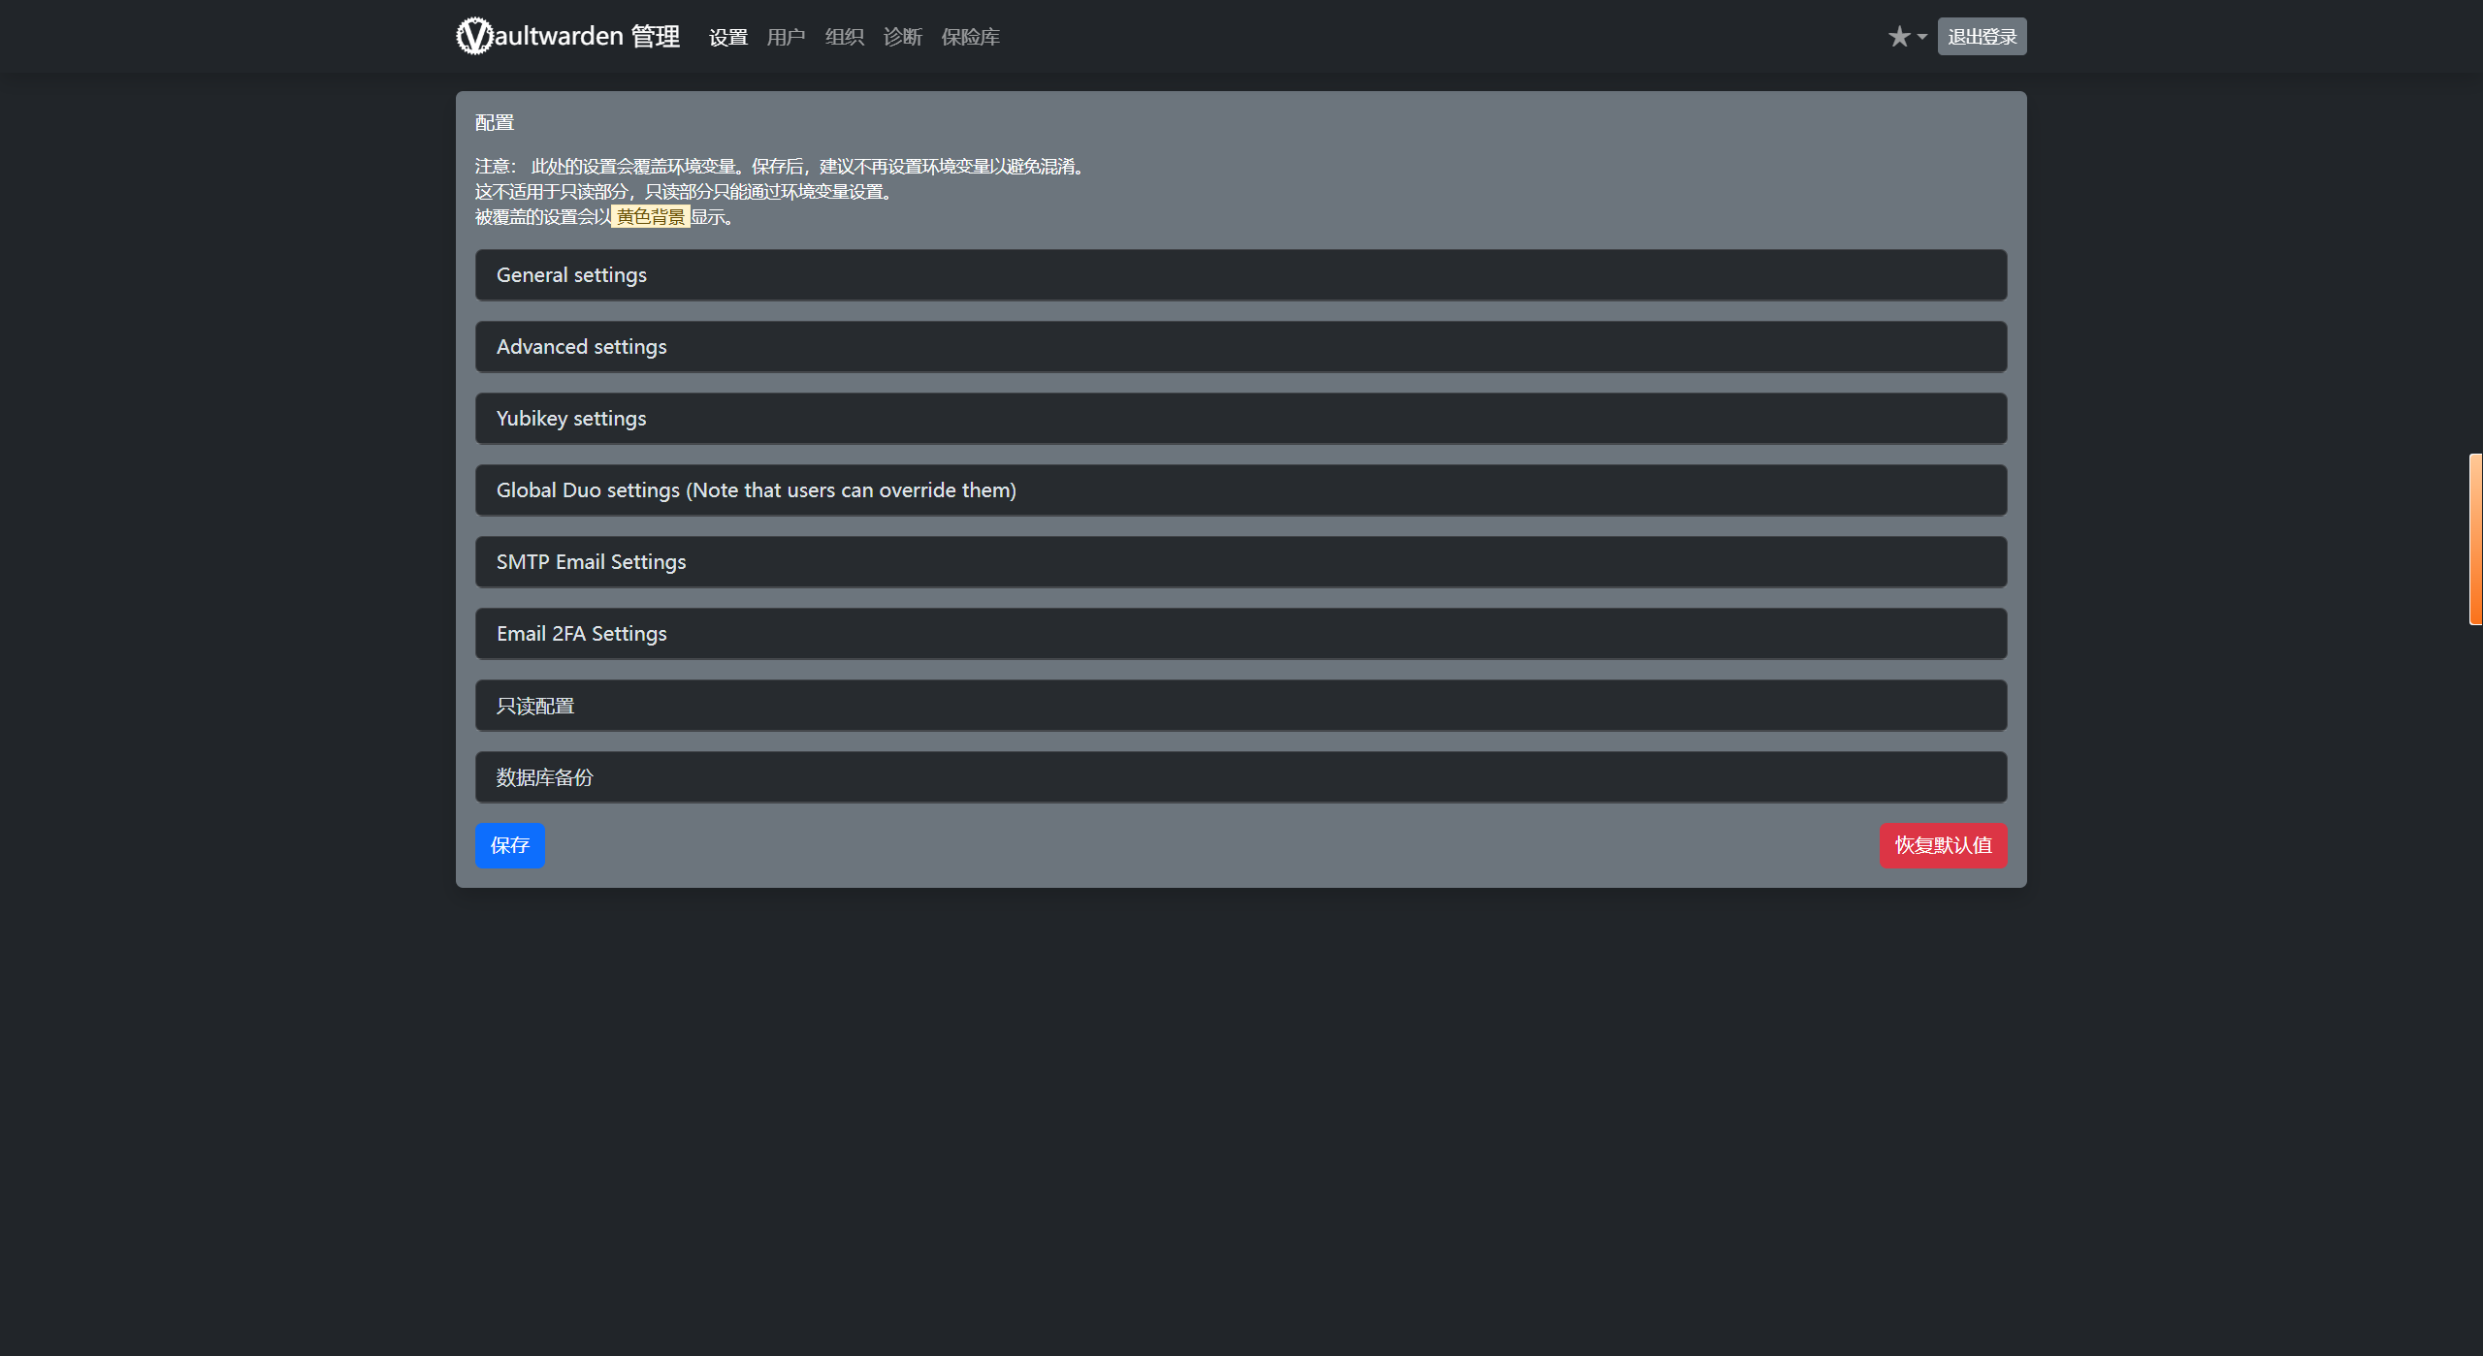Expand the Advanced settings section

pyautogui.click(x=1241, y=347)
